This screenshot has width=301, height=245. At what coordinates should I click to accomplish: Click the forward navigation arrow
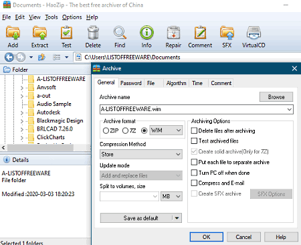20,58
